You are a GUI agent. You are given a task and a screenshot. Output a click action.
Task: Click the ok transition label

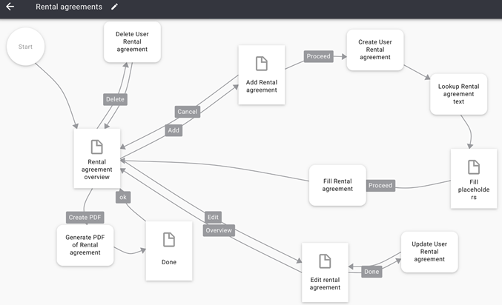pyautogui.click(x=123, y=197)
